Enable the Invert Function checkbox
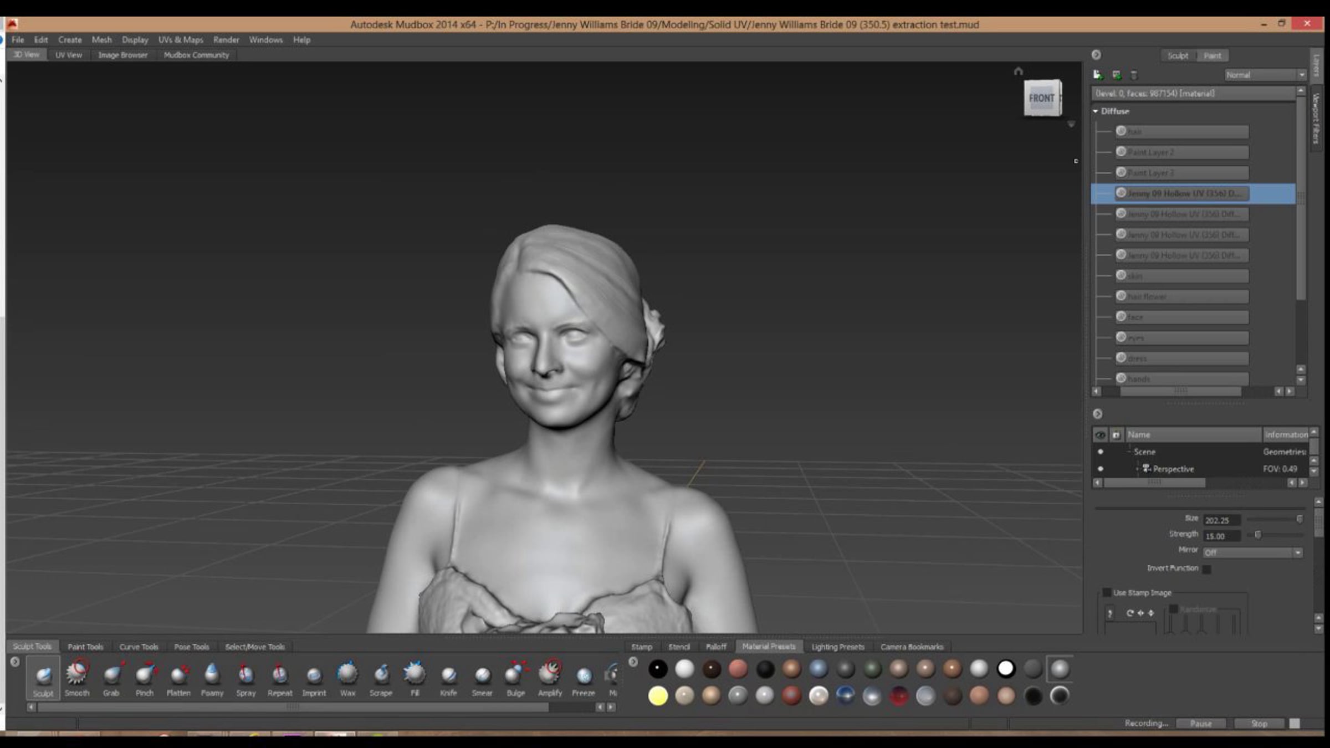Viewport: 1330px width, 748px height. coord(1206,569)
